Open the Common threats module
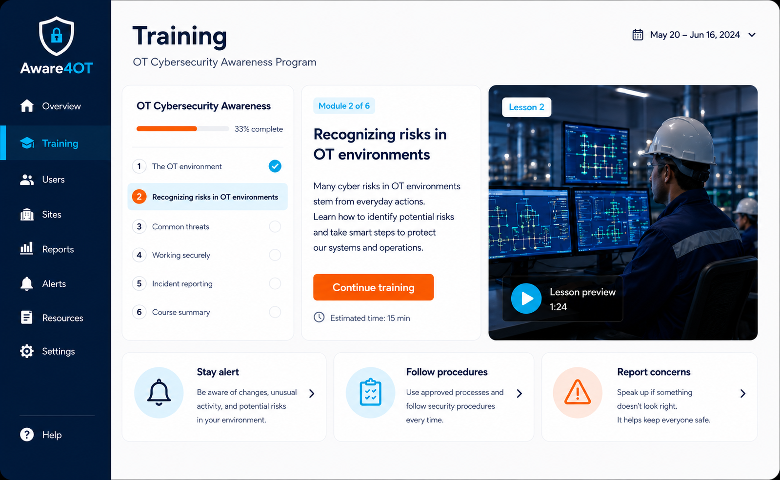This screenshot has width=780, height=480. point(207,226)
